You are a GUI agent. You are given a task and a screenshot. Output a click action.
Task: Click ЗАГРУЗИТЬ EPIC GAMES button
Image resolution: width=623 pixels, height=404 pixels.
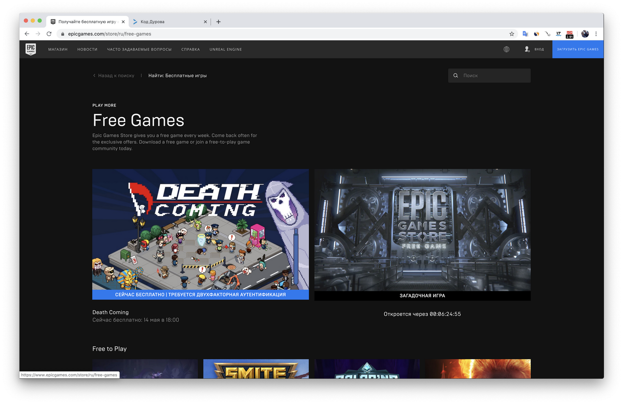(x=578, y=49)
